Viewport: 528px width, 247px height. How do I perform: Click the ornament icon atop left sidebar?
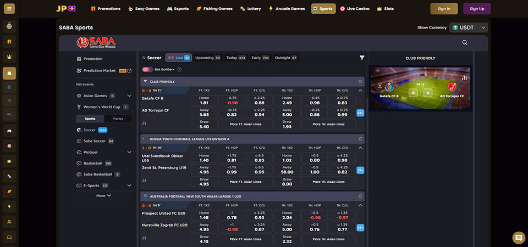point(9,26)
